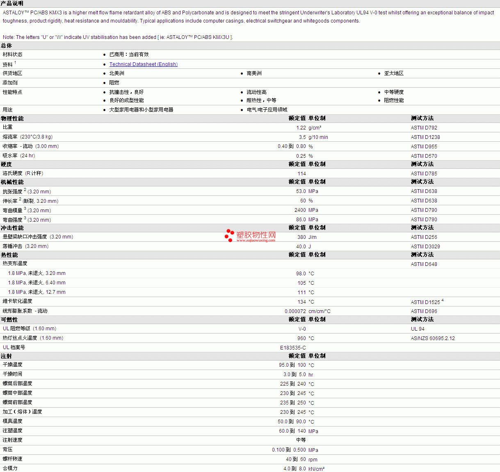Image resolution: width=500 pixels, height=472 pixels.
Task: Click the 硬度 section header
Action: coord(7,164)
